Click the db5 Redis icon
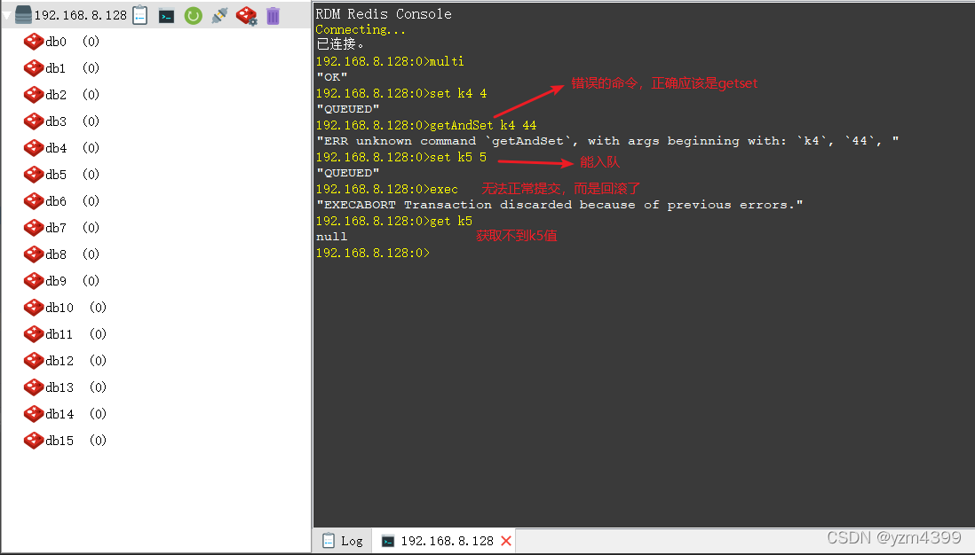This screenshot has height=555, width=975. click(x=34, y=175)
